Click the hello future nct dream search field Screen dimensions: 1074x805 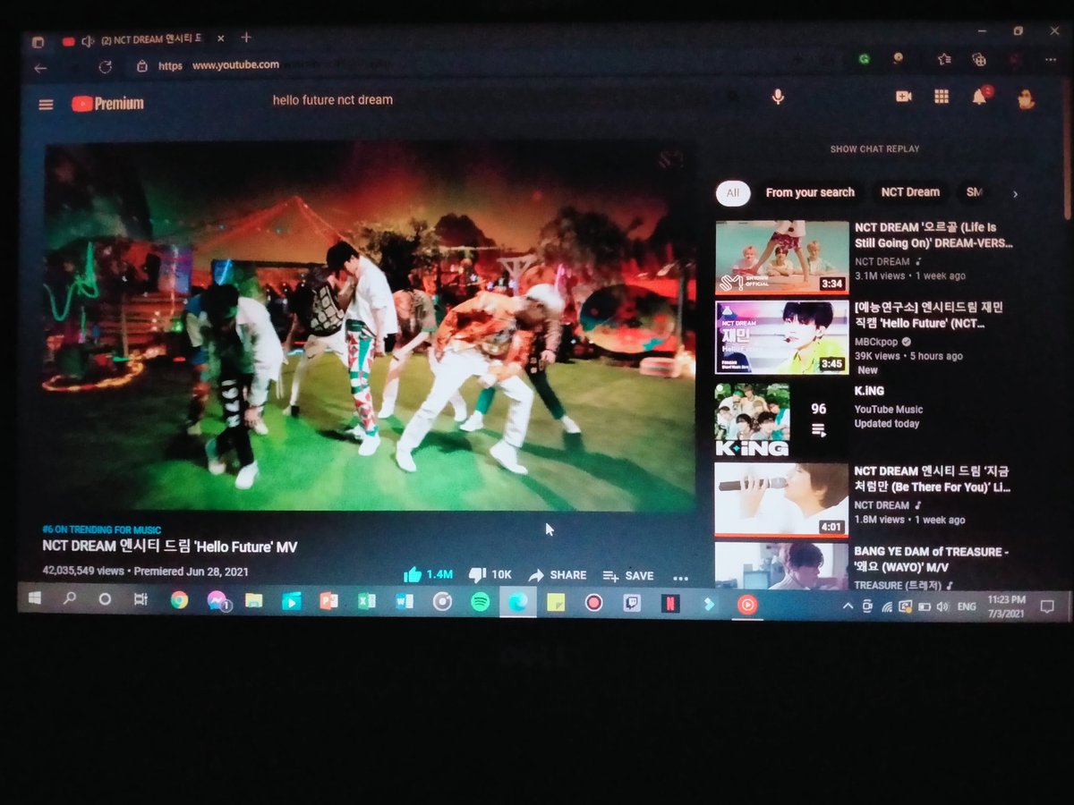[x=501, y=100]
